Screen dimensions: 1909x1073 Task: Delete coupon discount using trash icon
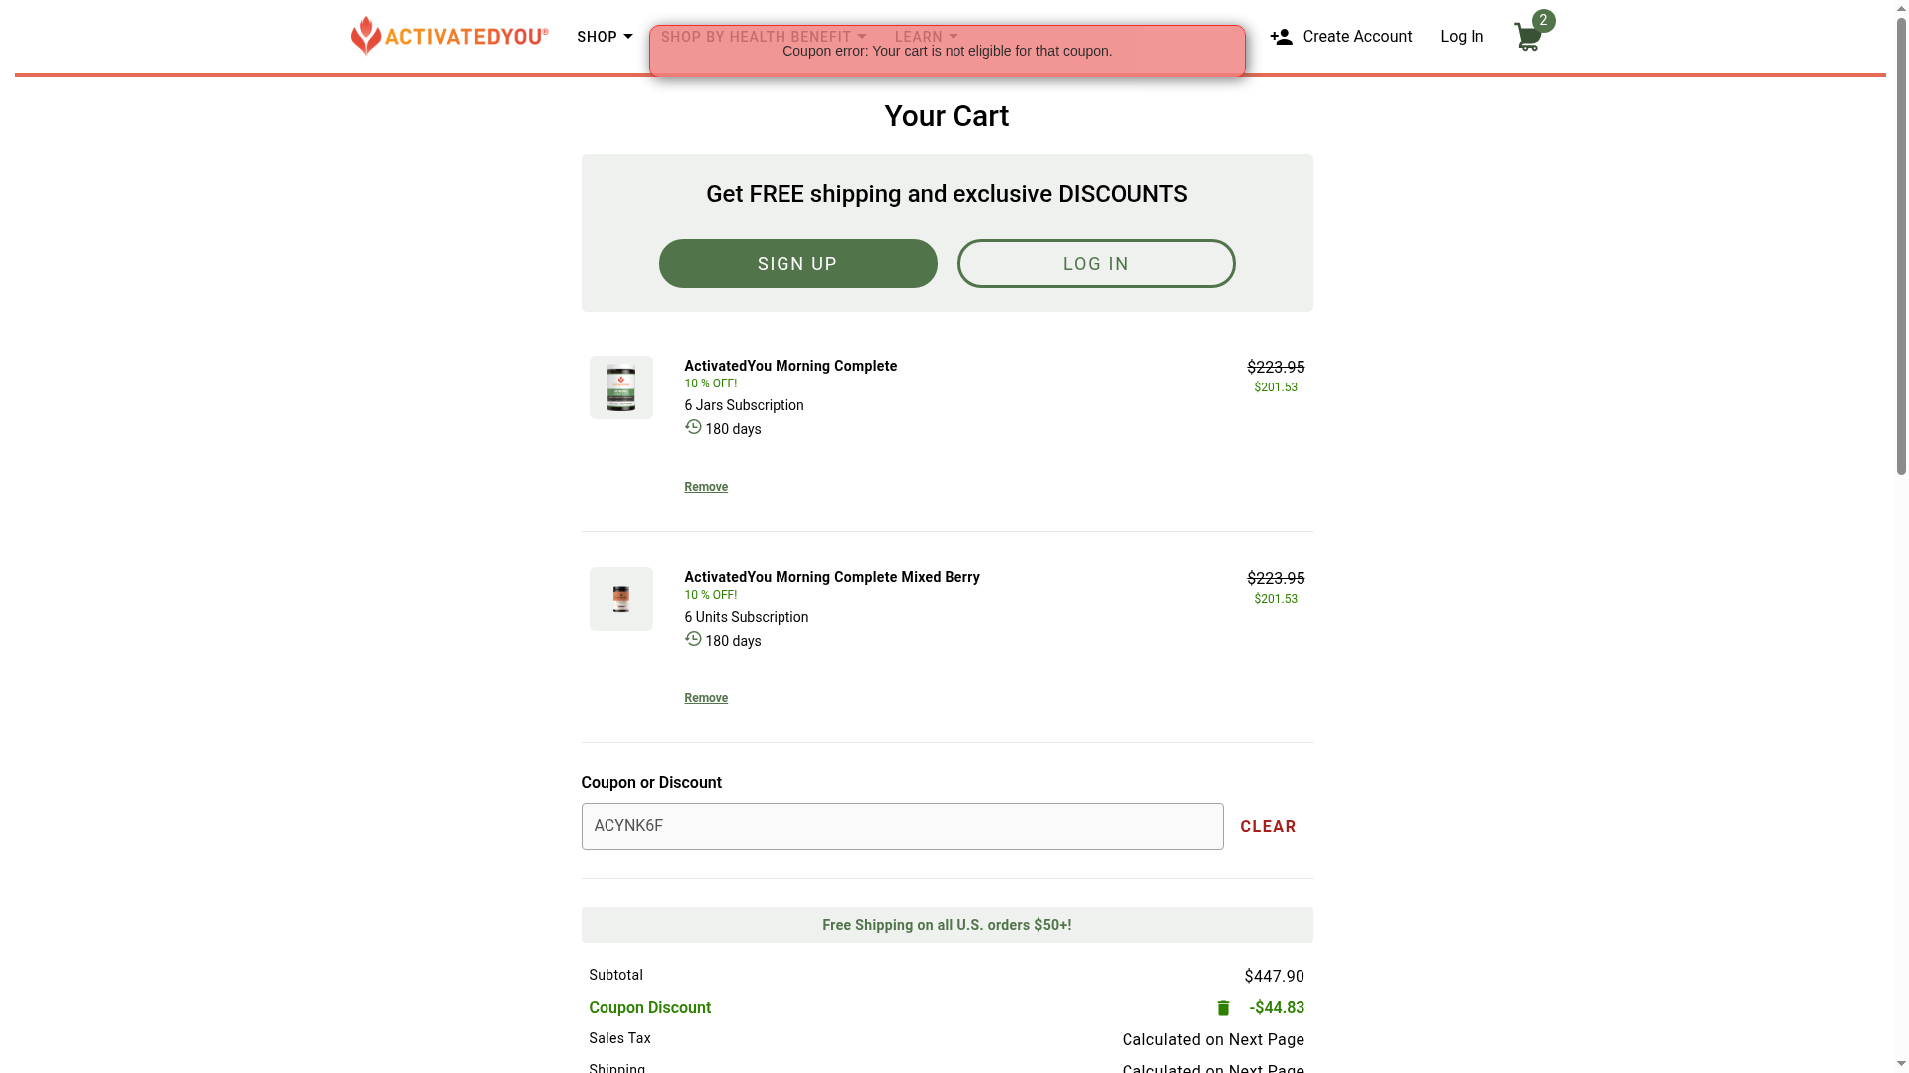[x=1223, y=1008]
